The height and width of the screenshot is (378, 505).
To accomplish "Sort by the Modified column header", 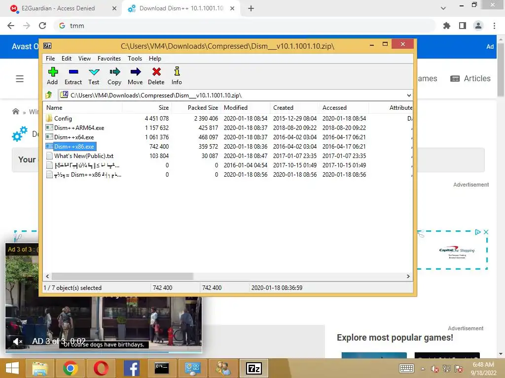I will point(246,108).
